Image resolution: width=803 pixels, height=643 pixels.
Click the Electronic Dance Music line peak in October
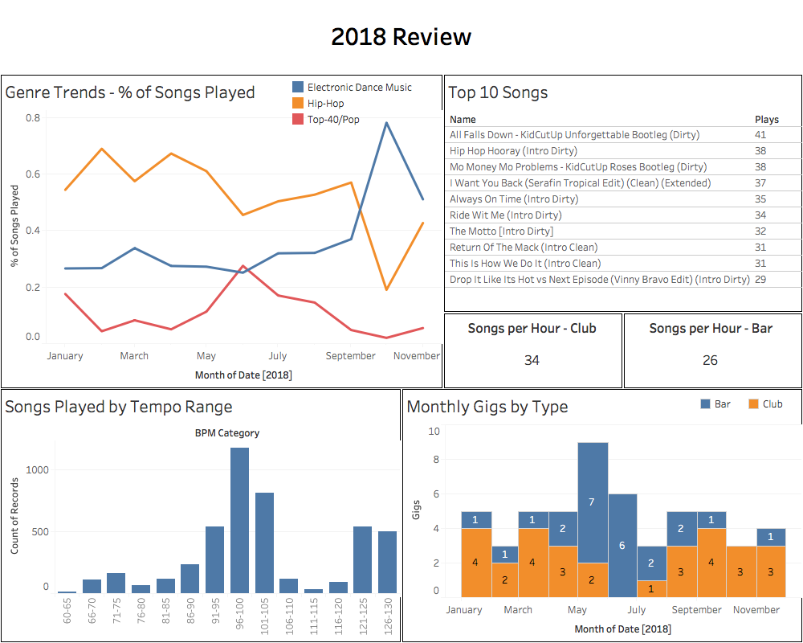pos(386,123)
